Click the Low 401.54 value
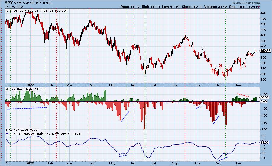This screenshot has width=272, height=166. pos(171,7)
